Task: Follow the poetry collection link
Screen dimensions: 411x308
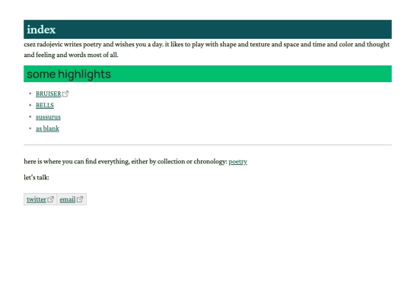Action: point(237,161)
